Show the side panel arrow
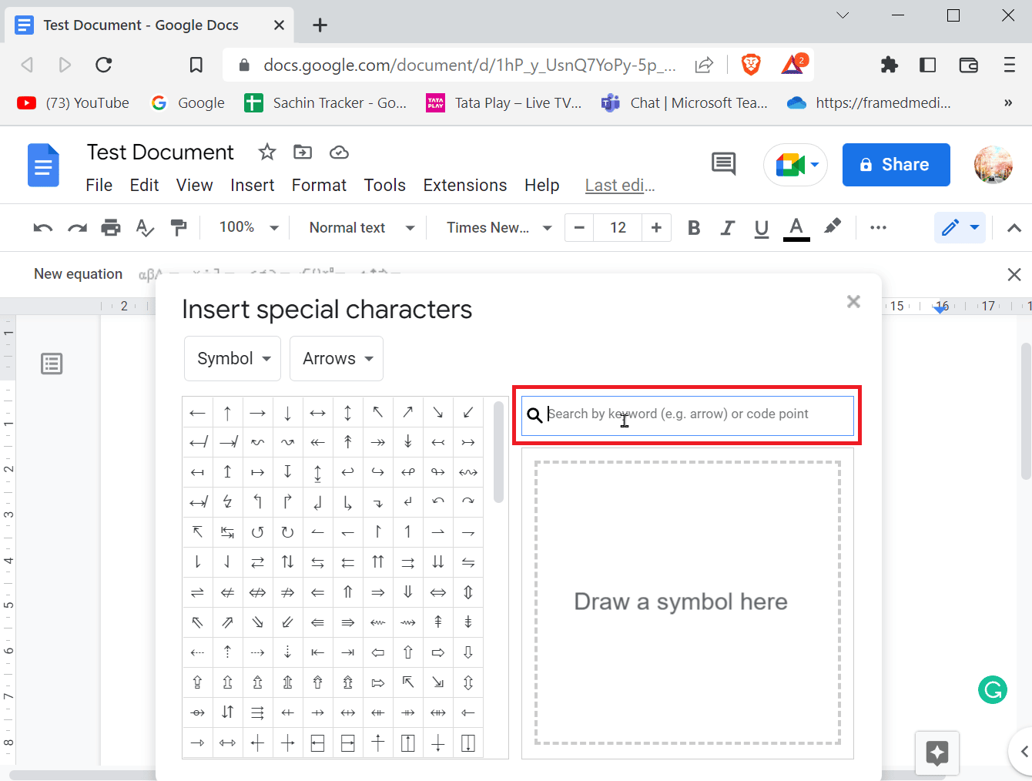The image size is (1032, 781). click(1023, 752)
